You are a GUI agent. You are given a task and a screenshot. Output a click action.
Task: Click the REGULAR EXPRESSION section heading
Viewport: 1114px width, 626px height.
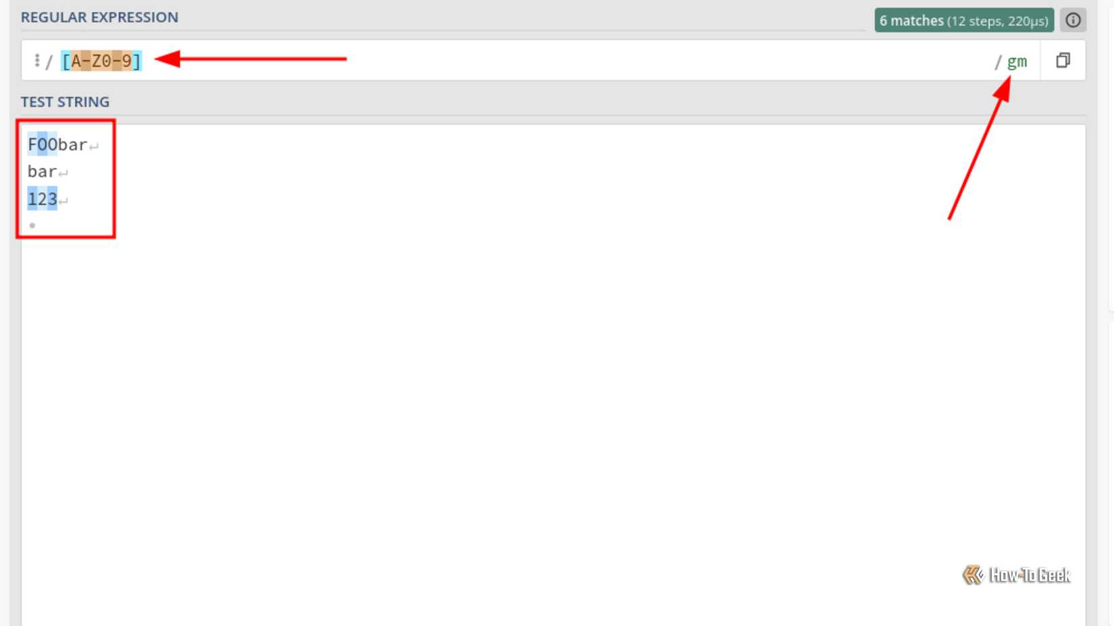click(x=99, y=17)
